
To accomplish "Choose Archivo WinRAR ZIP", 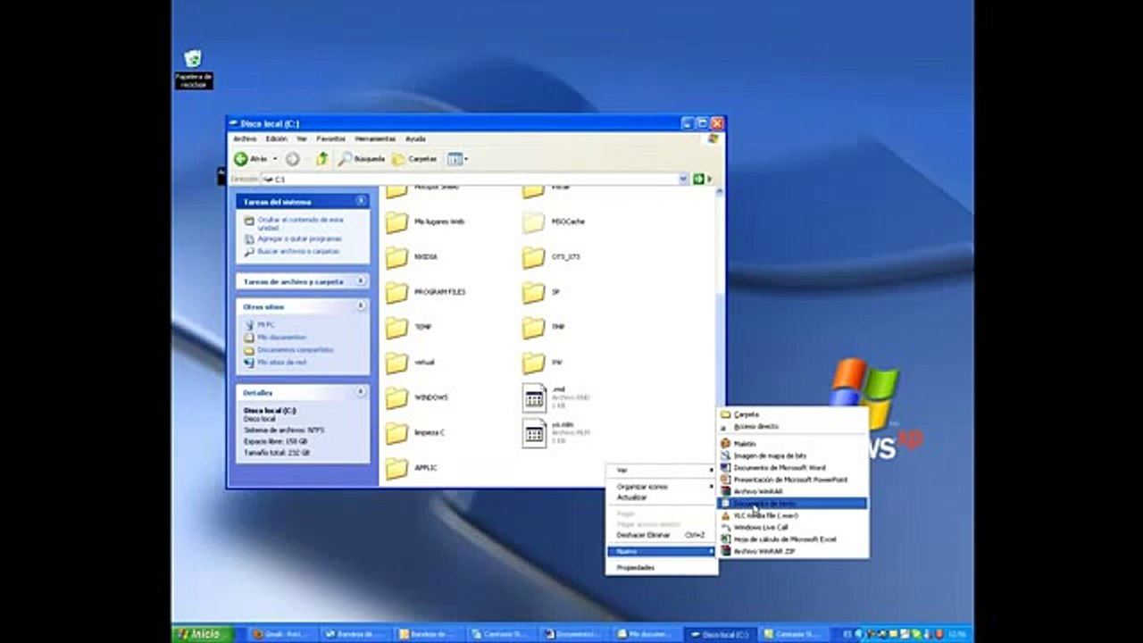I will pos(793,552).
